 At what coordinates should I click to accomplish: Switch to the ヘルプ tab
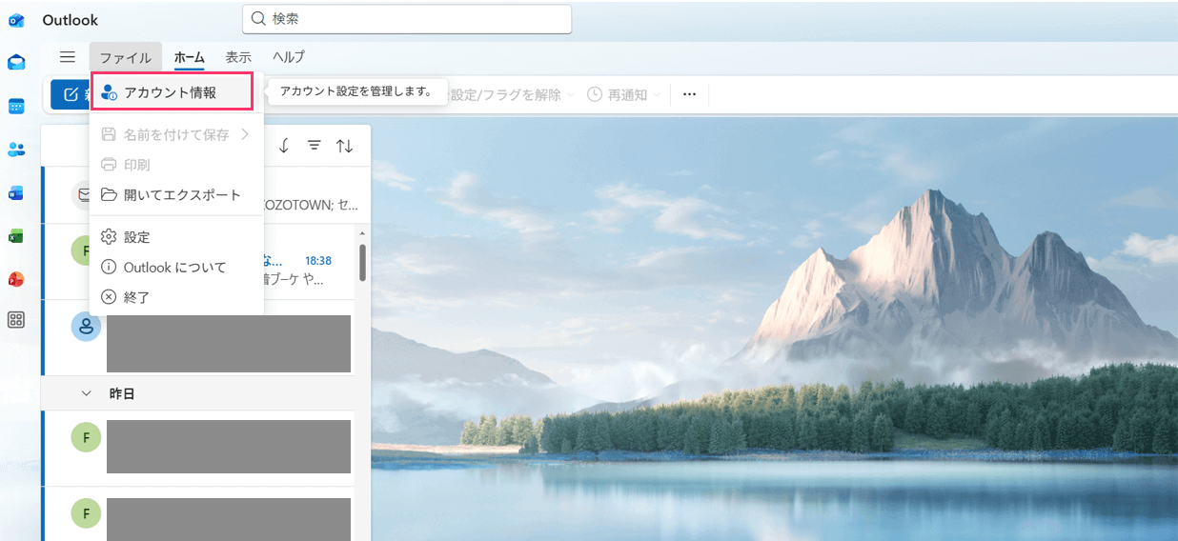(289, 57)
